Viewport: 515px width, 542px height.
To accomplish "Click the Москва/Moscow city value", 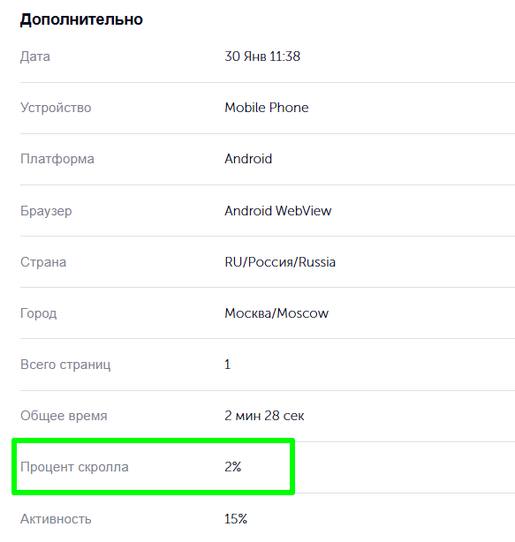I will click(276, 313).
